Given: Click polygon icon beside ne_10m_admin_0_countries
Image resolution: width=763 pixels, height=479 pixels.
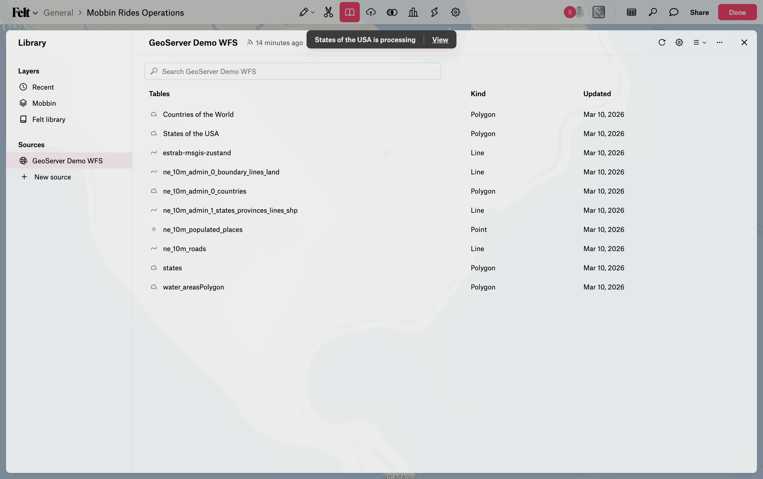Looking at the screenshot, I should point(154,191).
